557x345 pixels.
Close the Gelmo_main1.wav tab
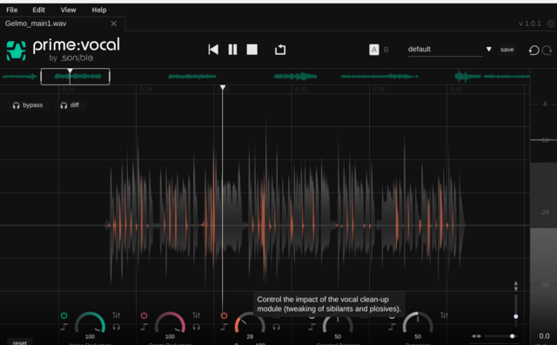[114, 24]
